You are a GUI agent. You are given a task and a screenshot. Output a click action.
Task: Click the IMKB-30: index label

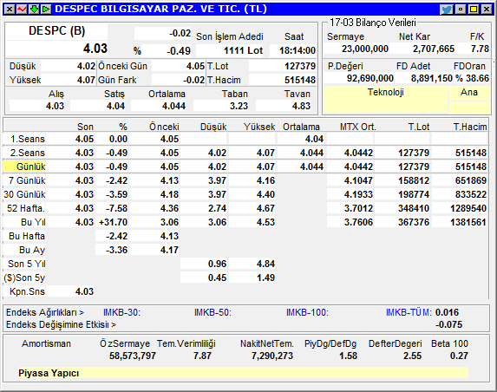(x=121, y=313)
